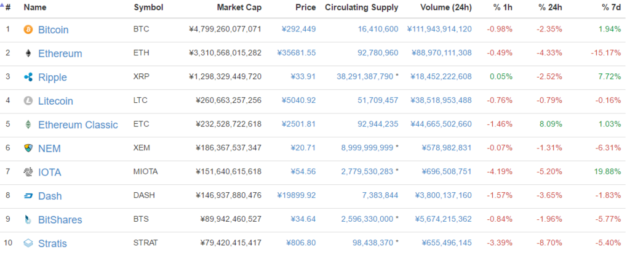
Task: Click the Stratis logo icon
Action: [28, 243]
